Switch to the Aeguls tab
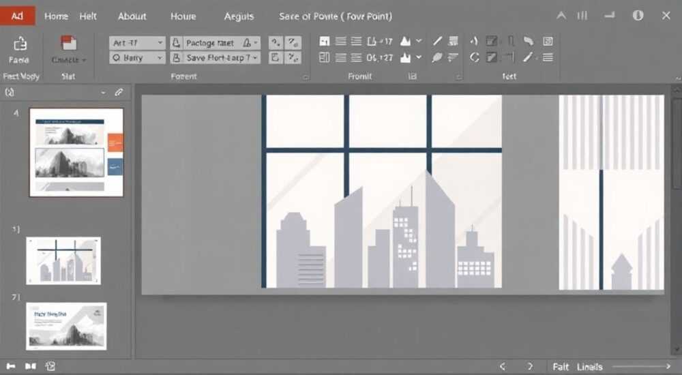682x375 pixels. [239, 16]
